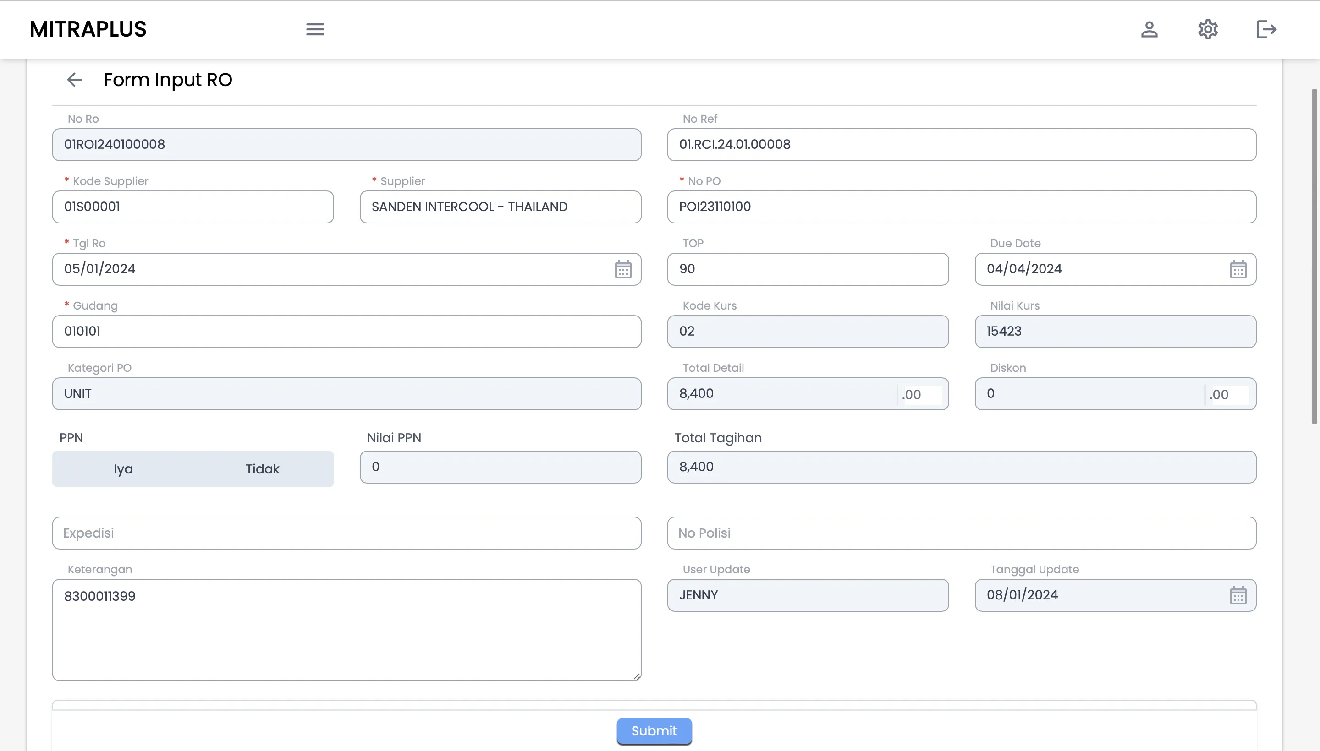Viewport: 1320px width, 751px height.
Task: Click the Submit button
Action: click(653, 731)
